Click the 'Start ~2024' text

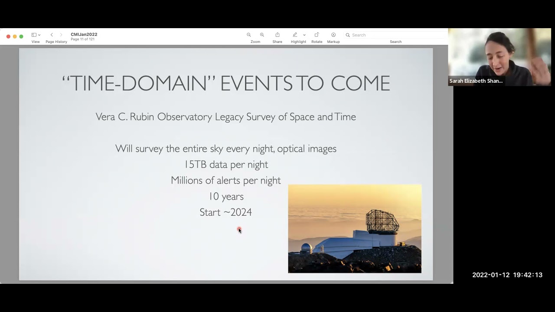(226, 212)
